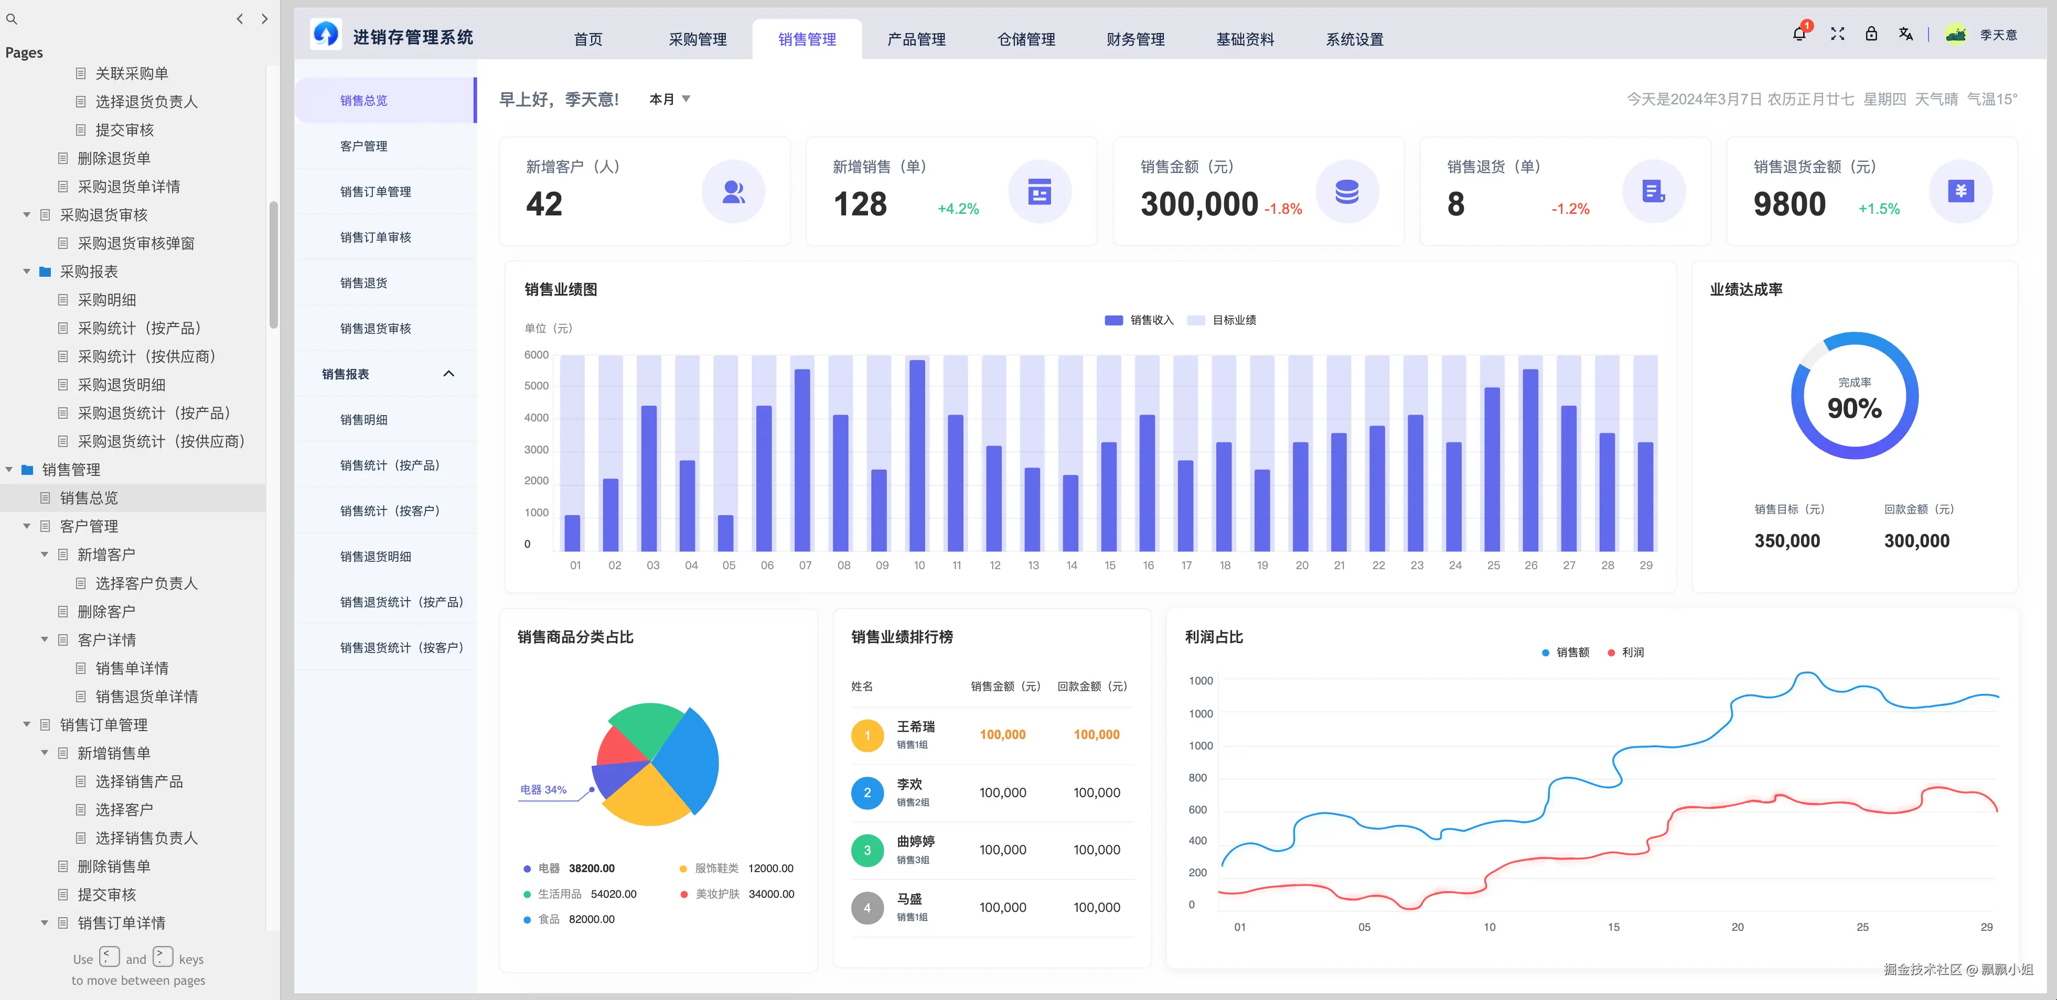The width and height of the screenshot is (2057, 1000).
Task: Open the 本月 time range dropdown
Action: click(x=669, y=98)
